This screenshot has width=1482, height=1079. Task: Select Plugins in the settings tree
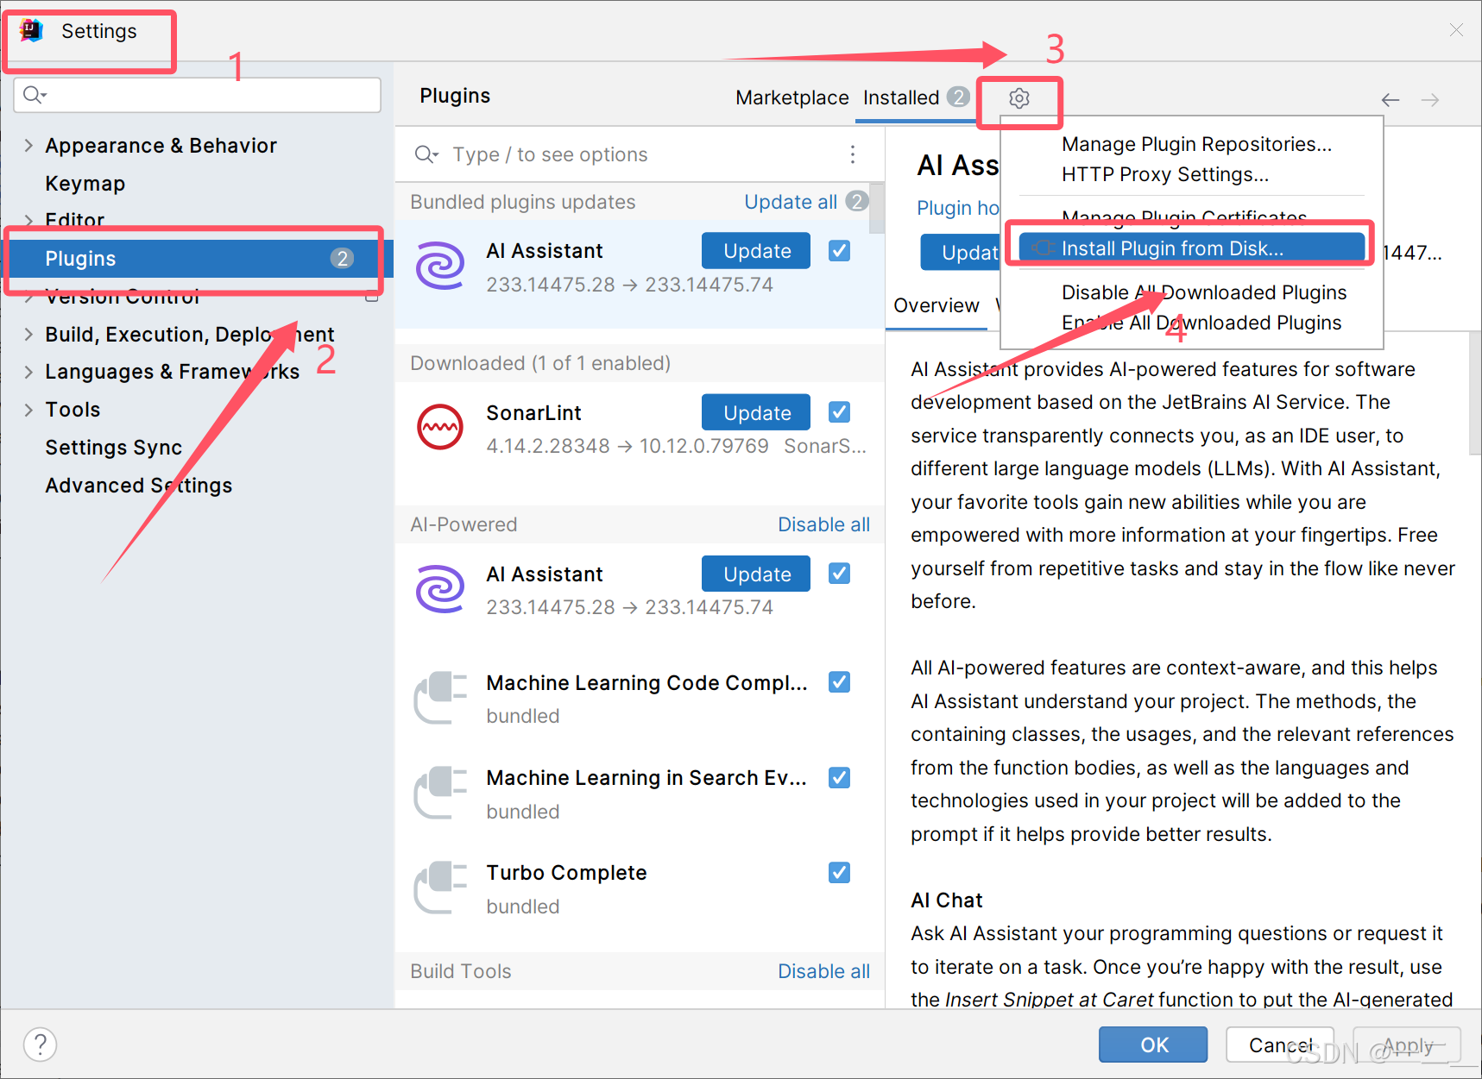tap(197, 259)
